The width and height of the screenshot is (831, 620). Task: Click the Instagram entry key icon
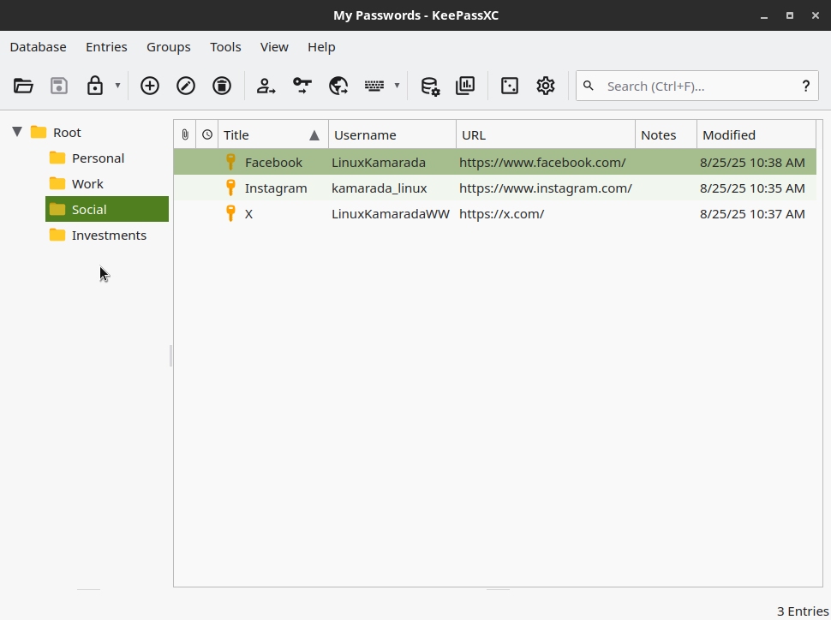230,187
